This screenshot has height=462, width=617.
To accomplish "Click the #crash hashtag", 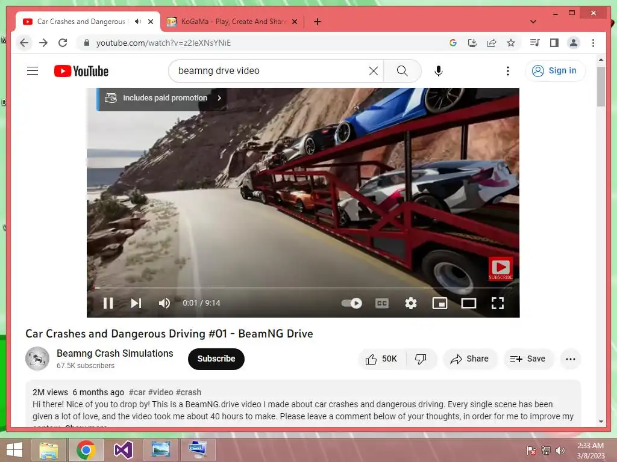I will tap(189, 392).
